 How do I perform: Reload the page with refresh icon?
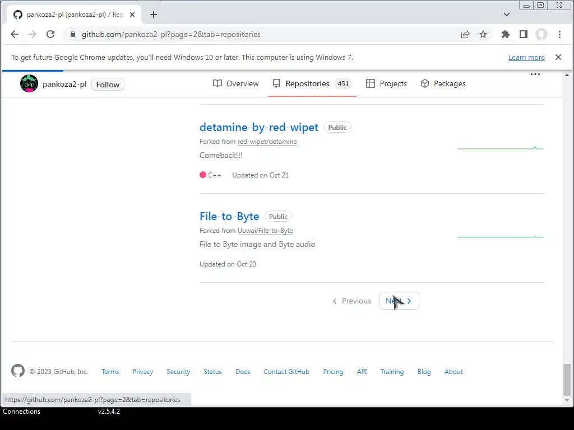click(x=50, y=34)
